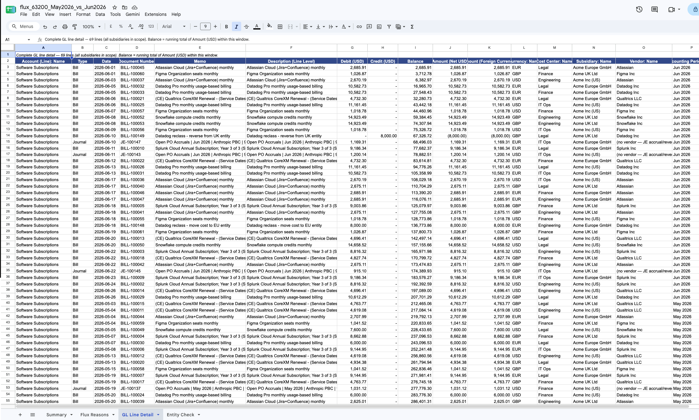Click the Undo icon
The image size is (699, 420).
click(x=45, y=27)
